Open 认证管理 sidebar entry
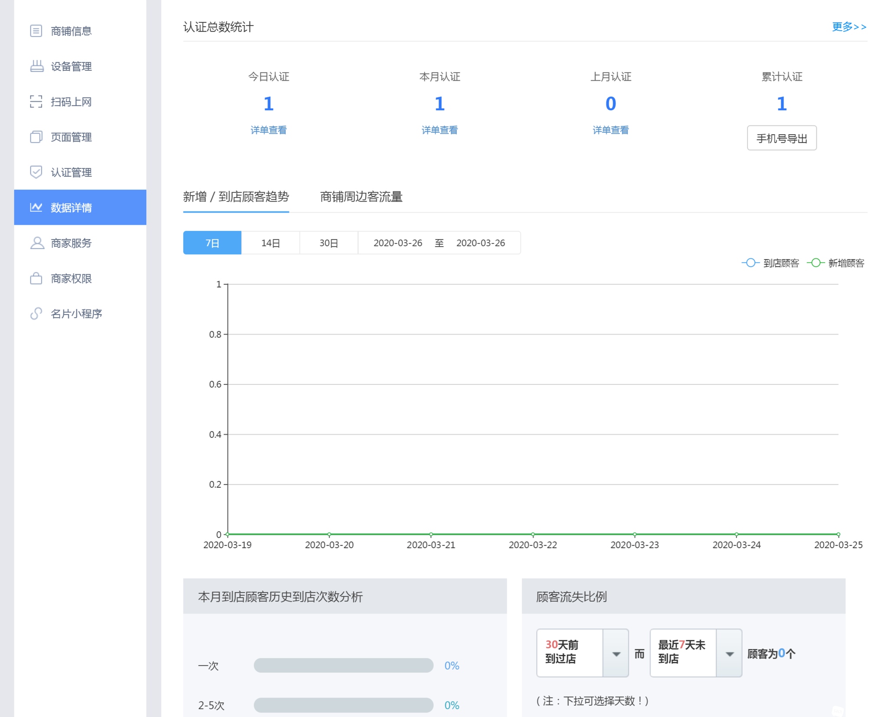This screenshot has height=717, width=888. pyautogui.click(x=80, y=172)
